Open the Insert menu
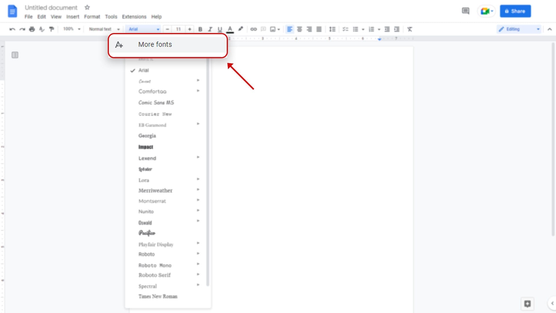Image resolution: width=556 pixels, height=313 pixels. pyautogui.click(x=73, y=17)
